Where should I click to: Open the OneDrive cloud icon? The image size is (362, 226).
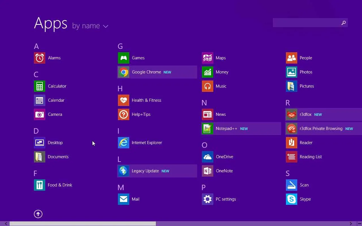coord(208,157)
